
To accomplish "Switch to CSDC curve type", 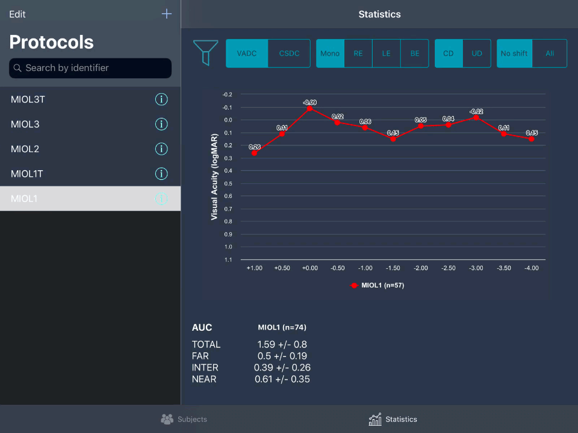I will (x=289, y=54).
